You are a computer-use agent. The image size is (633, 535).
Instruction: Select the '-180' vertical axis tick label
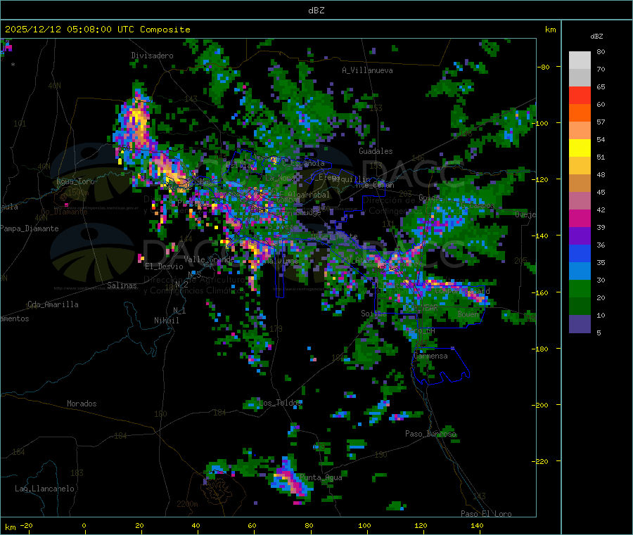tap(539, 349)
